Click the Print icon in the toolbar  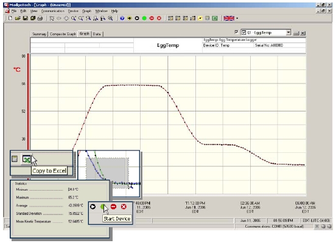point(40,18)
